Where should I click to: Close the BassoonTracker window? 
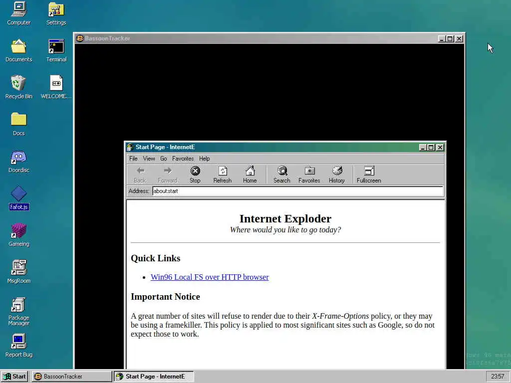(x=459, y=39)
